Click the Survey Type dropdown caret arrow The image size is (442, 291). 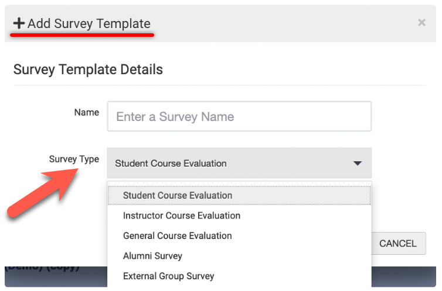pyautogui.click(x=358, y=164)
